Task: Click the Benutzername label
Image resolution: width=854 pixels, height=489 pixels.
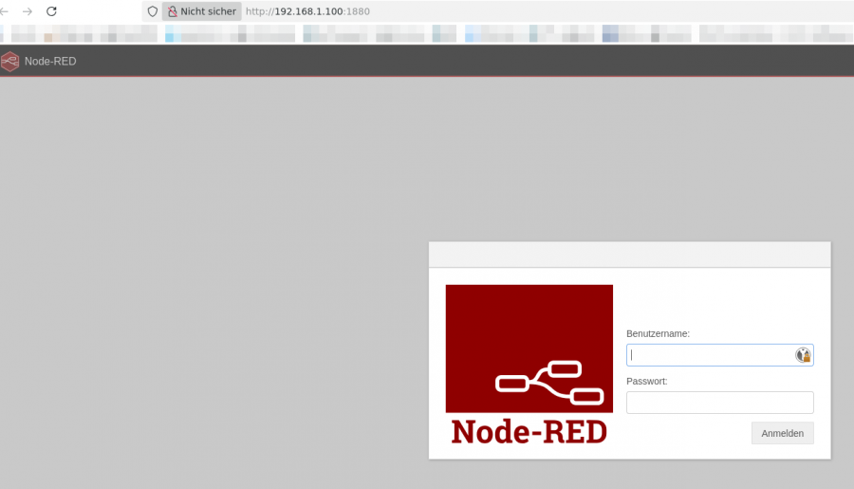Action: (658, 333)
